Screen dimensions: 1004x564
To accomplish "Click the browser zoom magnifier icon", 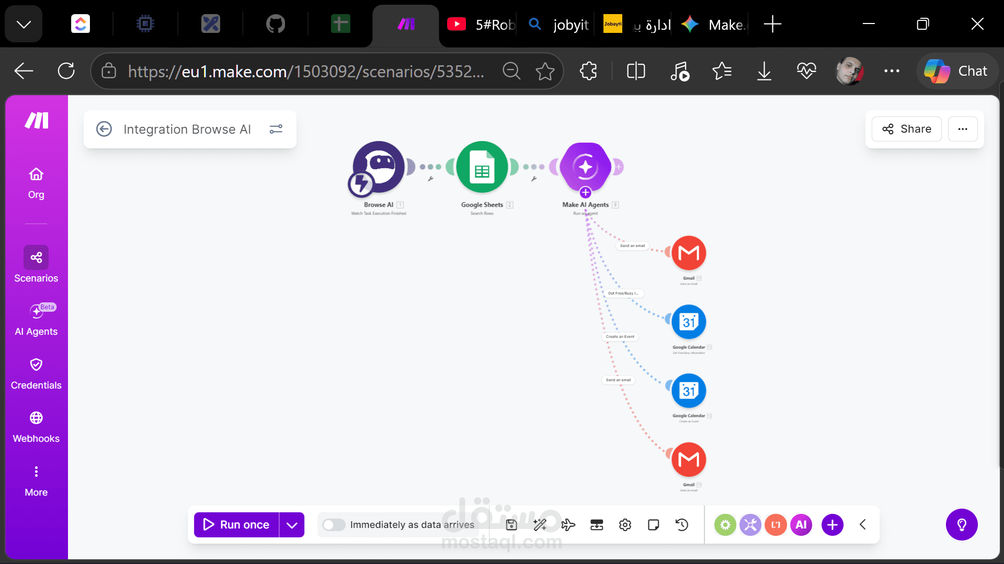I will pyautogui.click(x=511, y=71).
